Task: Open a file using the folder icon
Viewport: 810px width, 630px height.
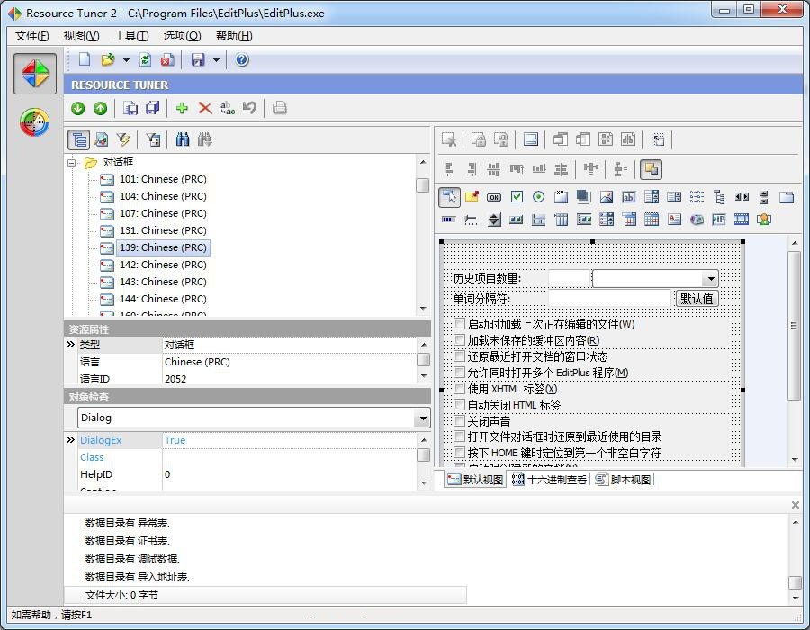Action: click(108, 60)
